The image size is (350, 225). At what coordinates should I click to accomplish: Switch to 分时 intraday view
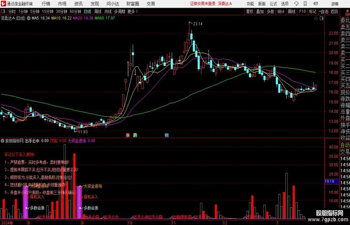[12, 11]
